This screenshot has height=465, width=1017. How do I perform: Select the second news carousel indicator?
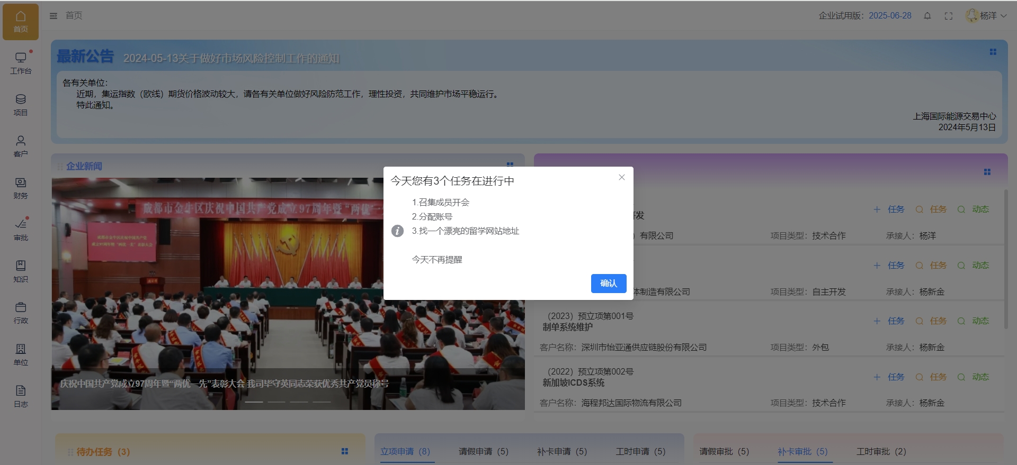click(x=276, y=402)
